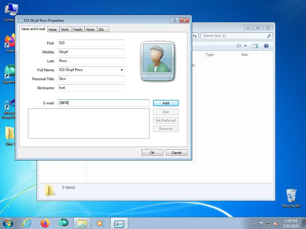Expand the view options dropdown arrow
This screenshot has width=306, height=229.
tap(246, 46)
